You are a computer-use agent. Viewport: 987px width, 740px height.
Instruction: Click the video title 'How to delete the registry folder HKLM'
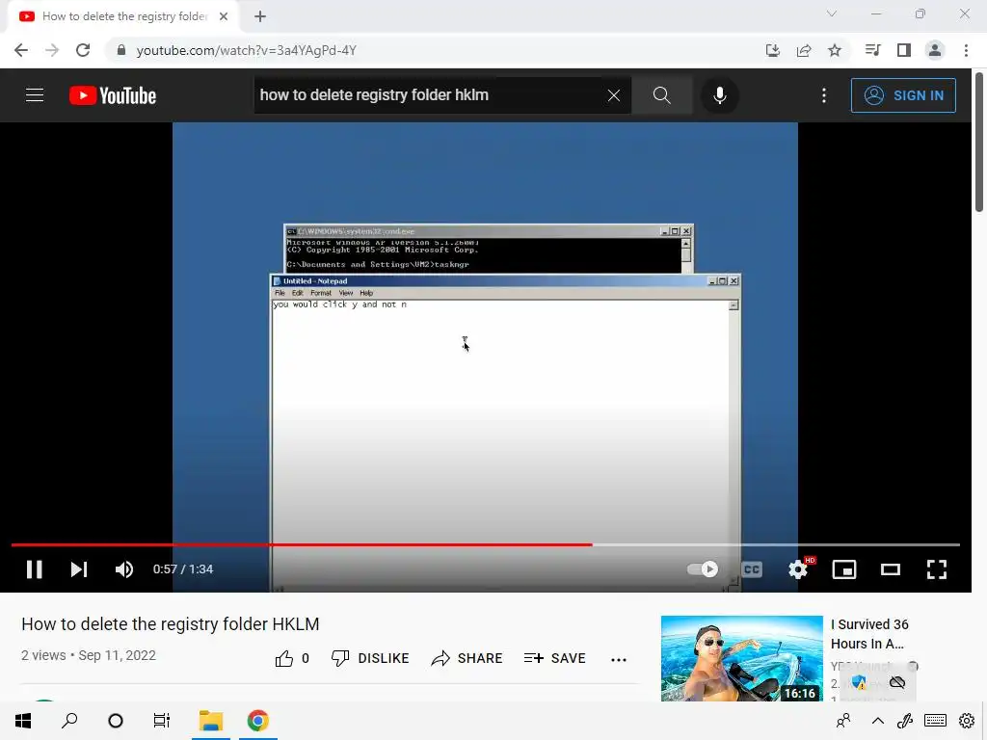(170, 624)
